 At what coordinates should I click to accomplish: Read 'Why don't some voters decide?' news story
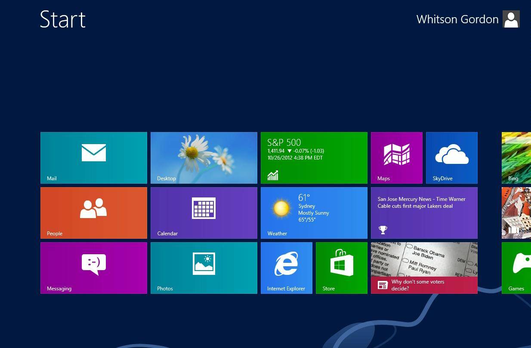(x=424, y=268)
